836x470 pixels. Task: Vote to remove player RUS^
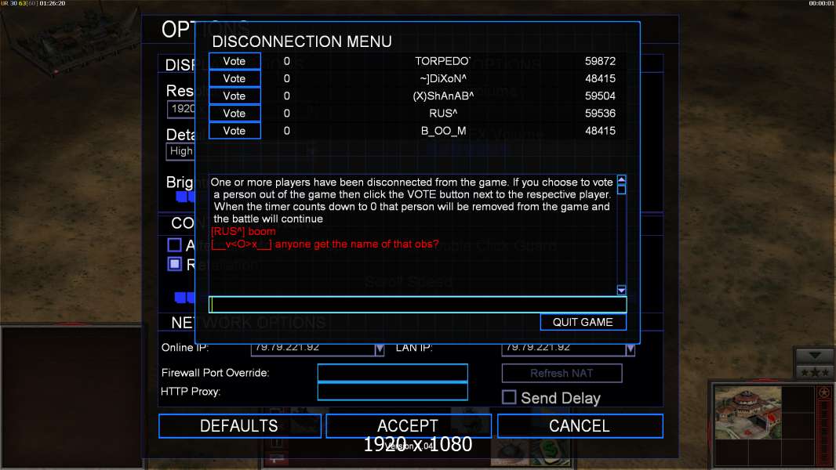tap(234, 114)
